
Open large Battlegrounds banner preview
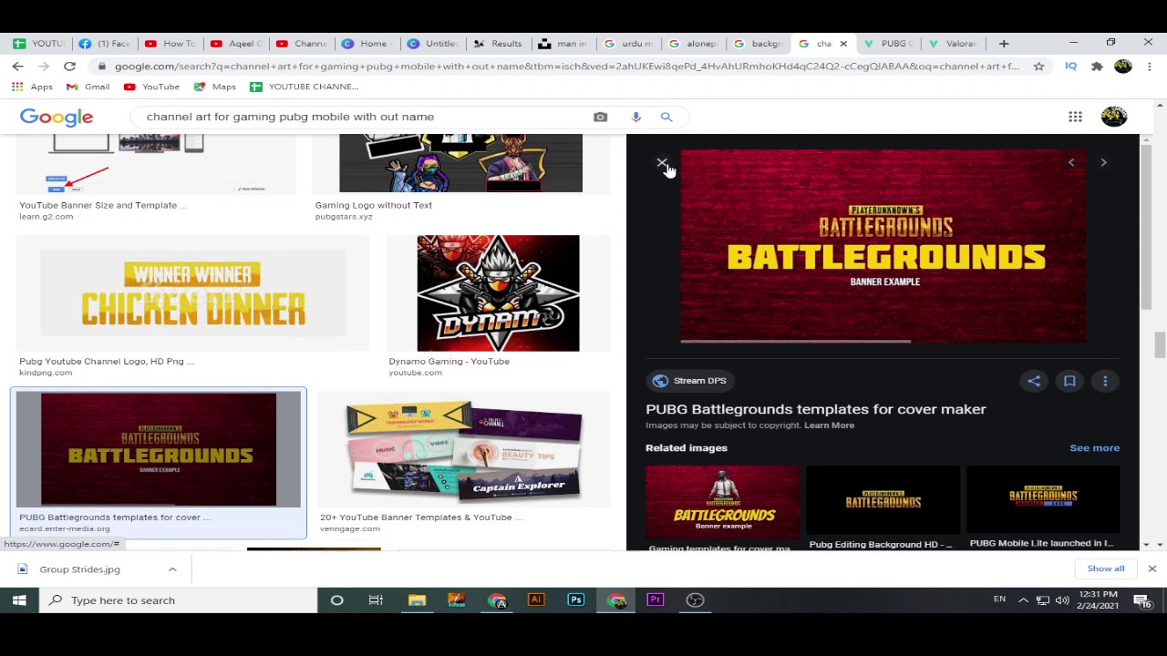tap(883, 248)
